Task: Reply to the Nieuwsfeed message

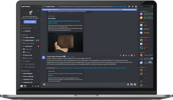Action: [x=121, y=55]
